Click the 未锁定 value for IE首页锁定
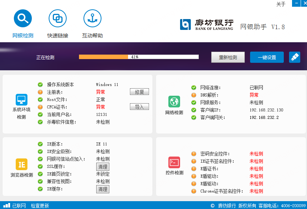307x209 pixels. coord(103,174)
